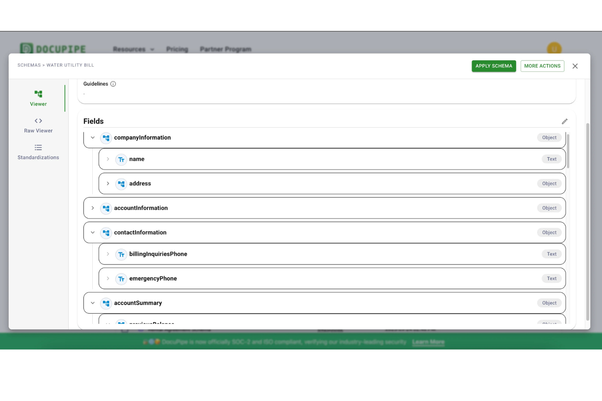Open the Viewer panel in the sidebar

click(38, 98)
